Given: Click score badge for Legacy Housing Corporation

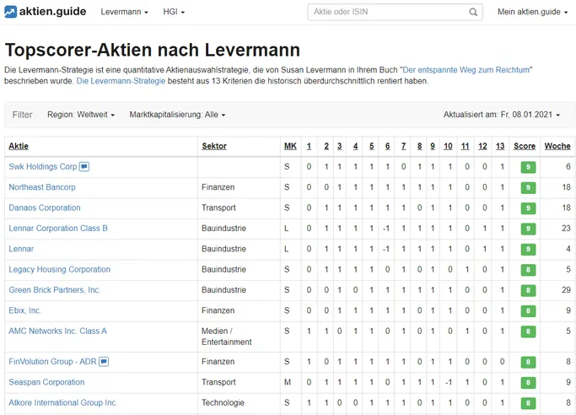Looking at the screenshot, I should tap(528, 270).
